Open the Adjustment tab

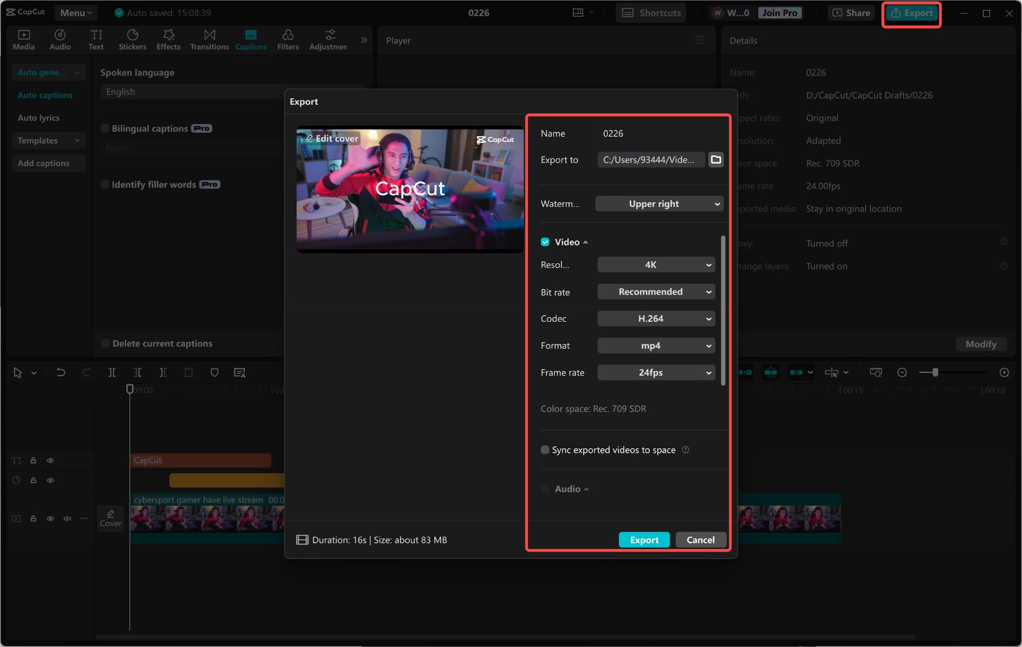329,39
